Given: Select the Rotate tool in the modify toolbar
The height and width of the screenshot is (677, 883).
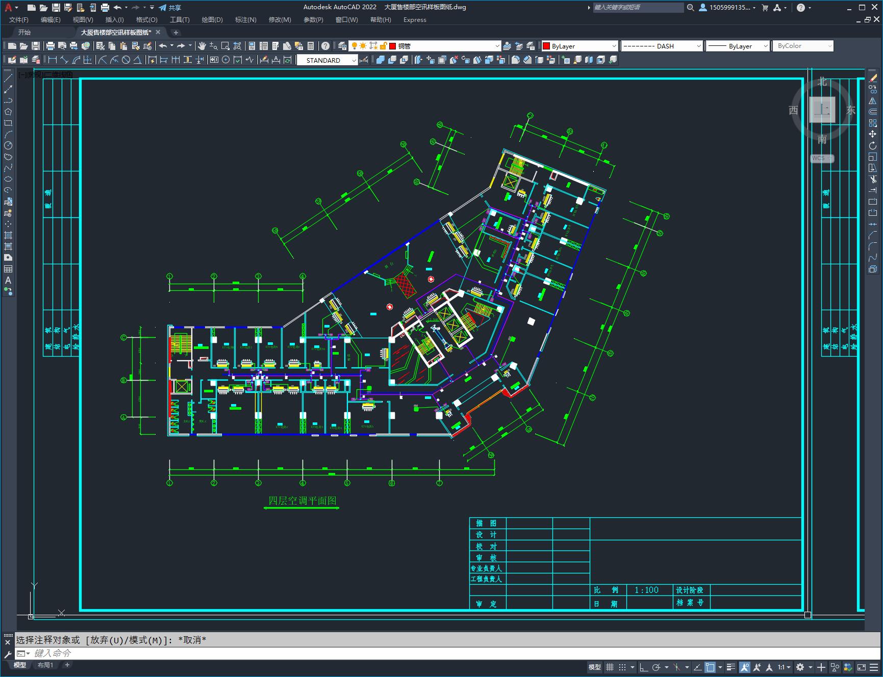Looking at the screenshot, I should tap(873, 145).
